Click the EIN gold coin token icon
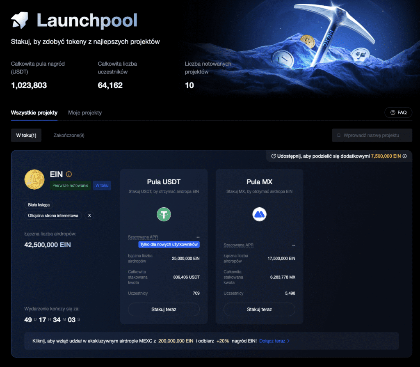This screenshot has width=420, height=367. [x=34, y=179]
